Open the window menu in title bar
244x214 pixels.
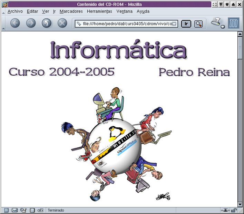pos(4,4)
